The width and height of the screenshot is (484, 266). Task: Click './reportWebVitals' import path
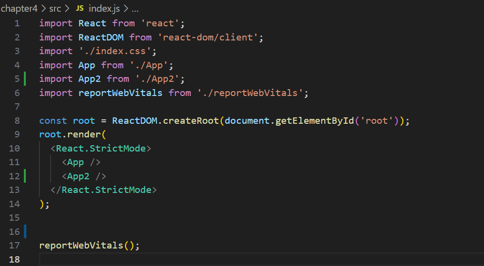(x=250, y=93)
